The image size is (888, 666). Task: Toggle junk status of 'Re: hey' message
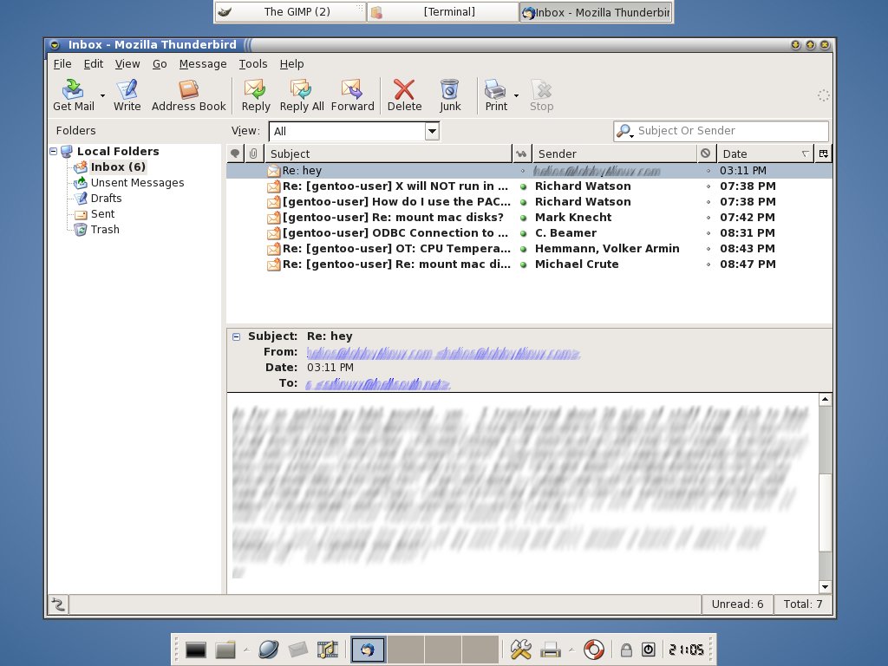coord(708,171)
